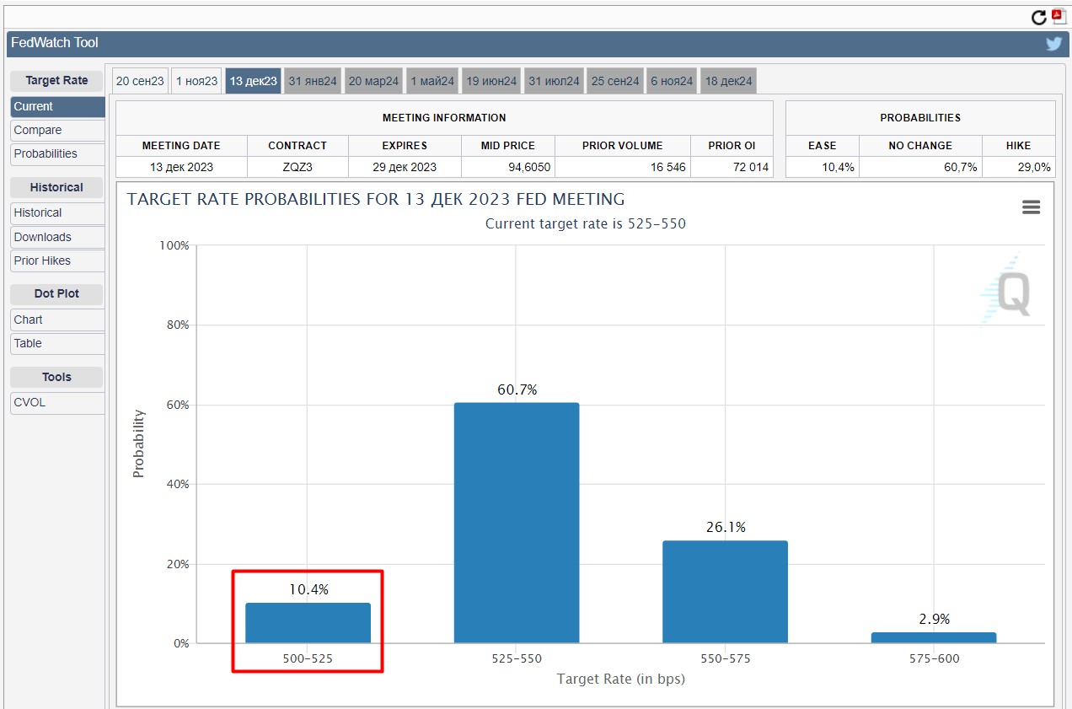1072x709 pixels.
Task: Open the Dot Plot Table item
Action: [57, 343]
